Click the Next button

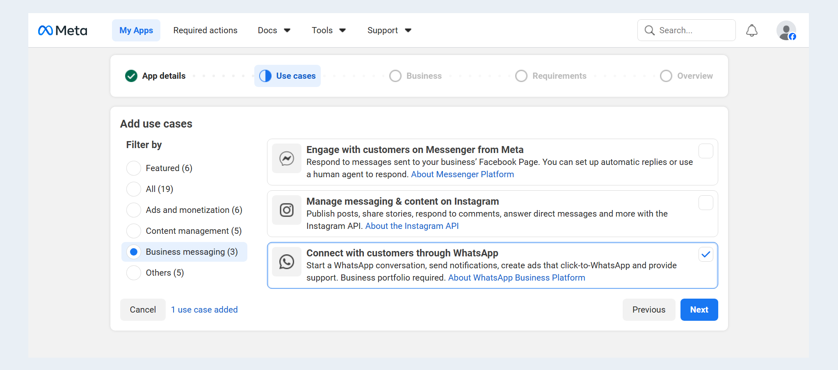coord(699,310)
